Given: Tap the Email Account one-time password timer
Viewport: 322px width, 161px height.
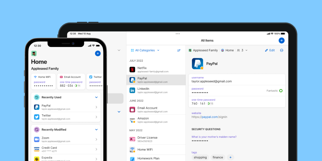Looking at the screenshot, I should click(x=77, y=86).
